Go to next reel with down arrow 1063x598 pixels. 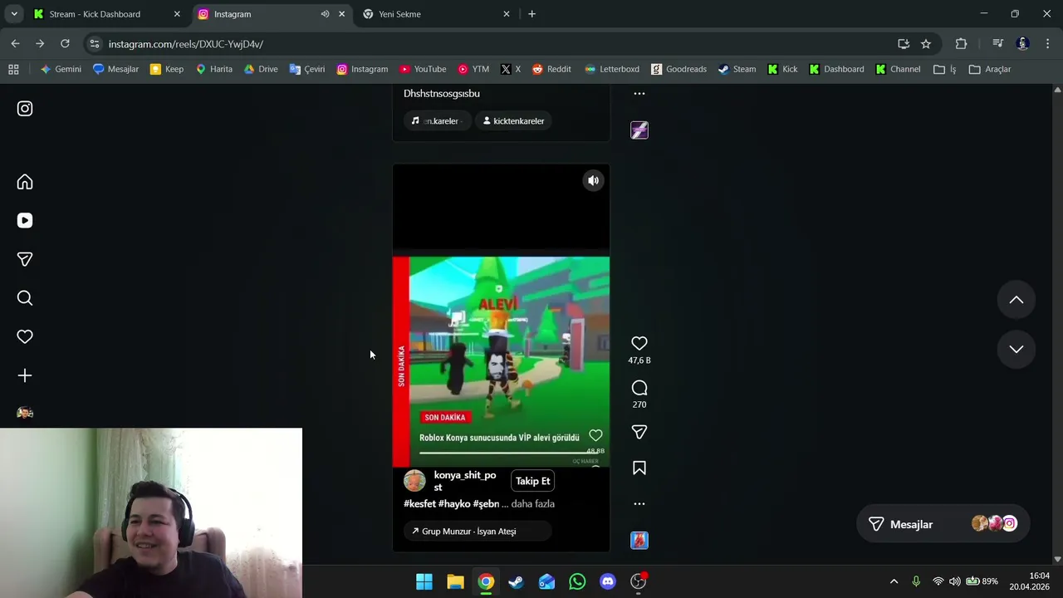click(x=1016, y=349)
